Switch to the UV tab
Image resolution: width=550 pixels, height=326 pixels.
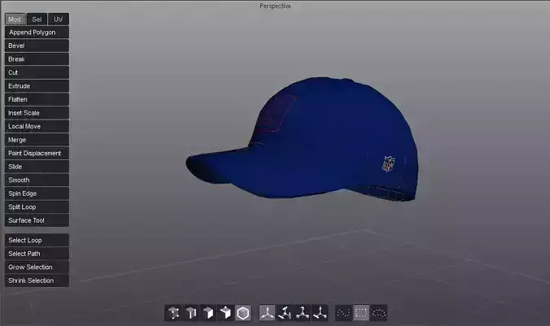pyautogui.click(x=59, y=20)
